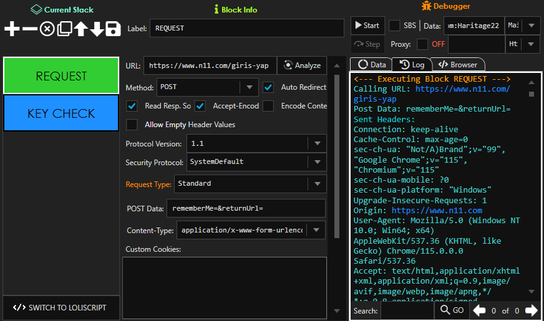The height and width of the screenshot is (321, 544).
Task: Toggle the Auto Redirect checkbox
Action: coord(268,87)
